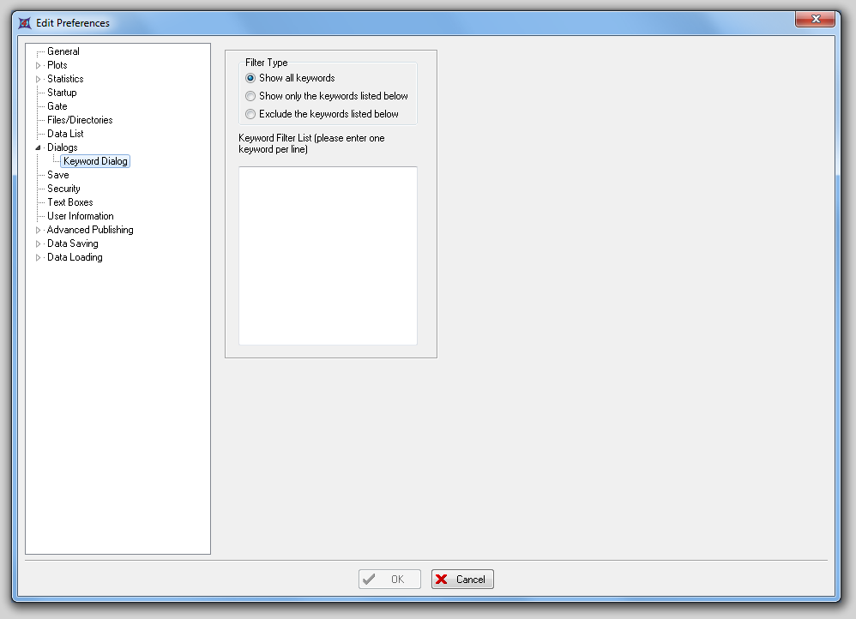Image resolution: width=856 pixels, height=619 pixels.
Task: Select Files/Directories in the tree
Action: coord(81,119)
